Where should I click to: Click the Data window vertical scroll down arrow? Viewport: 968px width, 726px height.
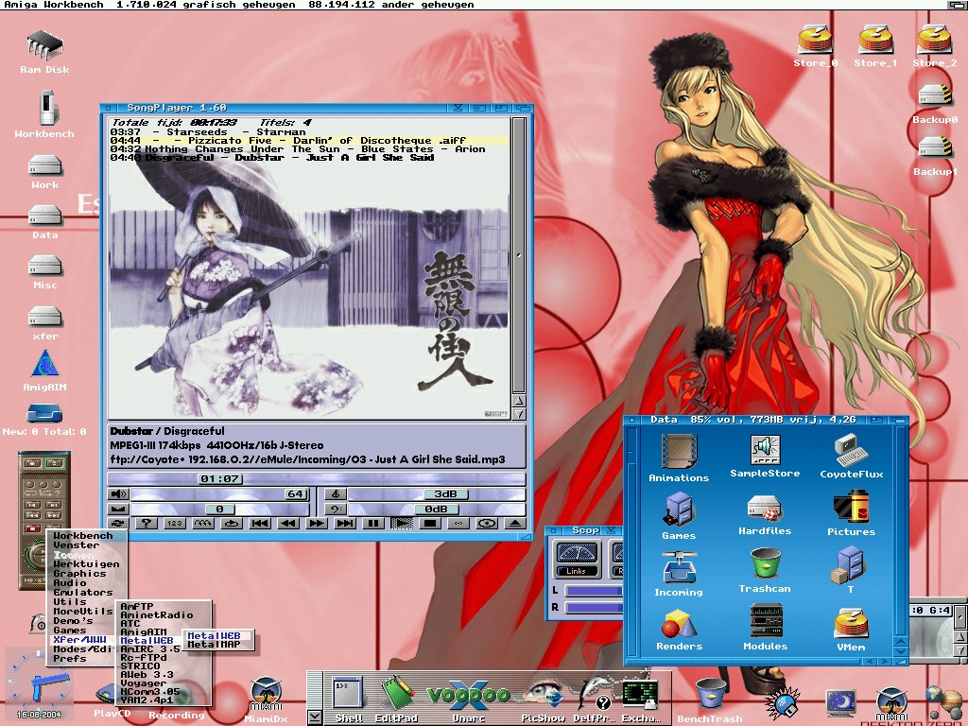click(900, 651)
